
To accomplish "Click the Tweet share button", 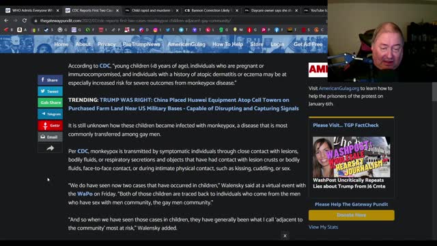I will [50, 91].
